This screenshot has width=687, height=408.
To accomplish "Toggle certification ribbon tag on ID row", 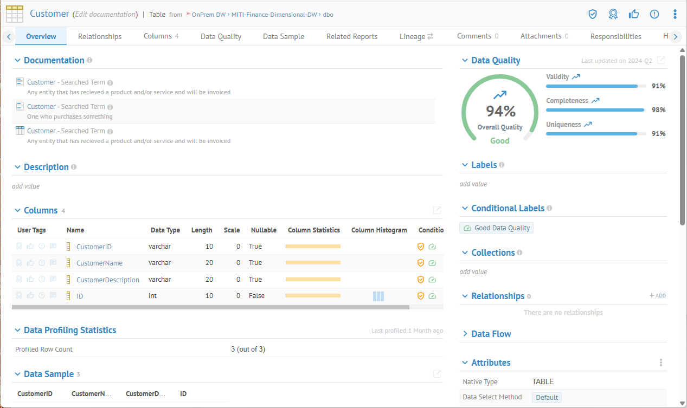I will point(19,296).
